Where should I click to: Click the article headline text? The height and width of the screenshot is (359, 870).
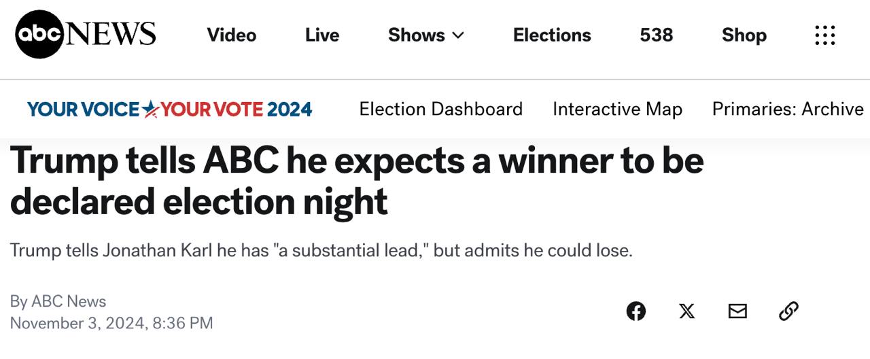356,181
